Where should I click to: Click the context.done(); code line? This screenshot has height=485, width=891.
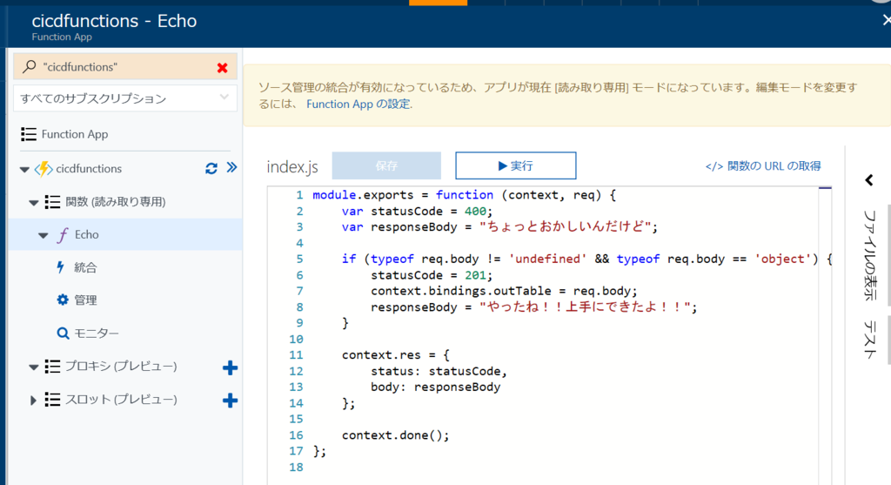coord(395,435)
